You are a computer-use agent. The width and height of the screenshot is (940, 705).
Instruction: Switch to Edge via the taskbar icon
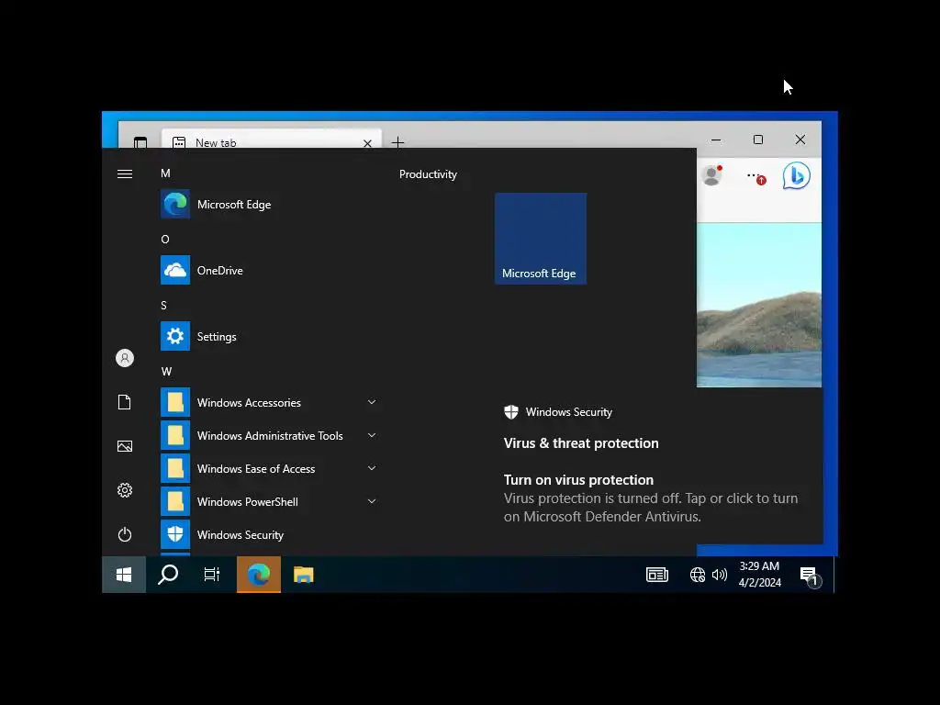click(x=259, y=575)
